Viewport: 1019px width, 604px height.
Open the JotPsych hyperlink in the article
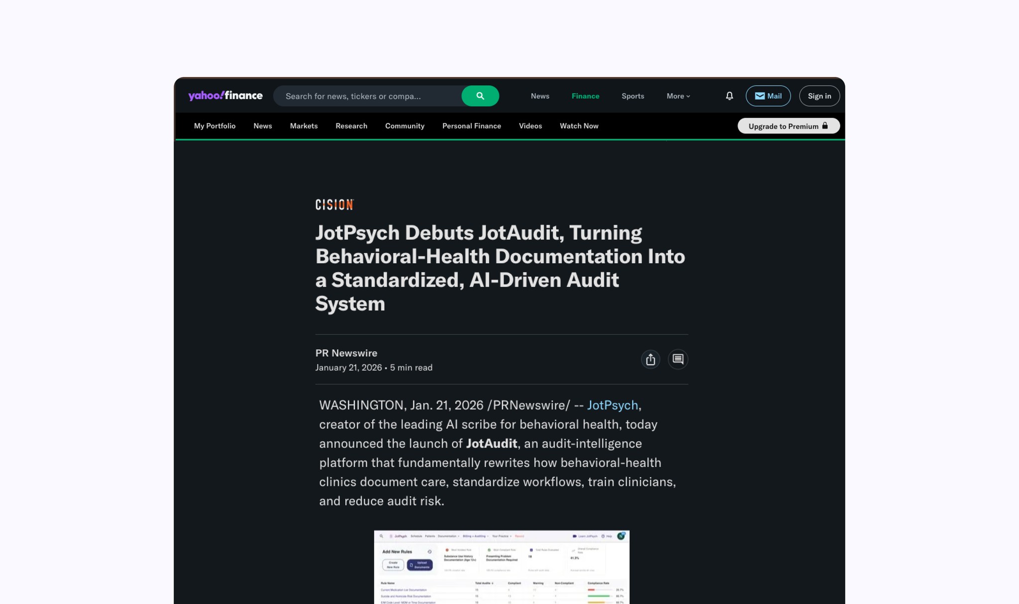click(612, 405)
